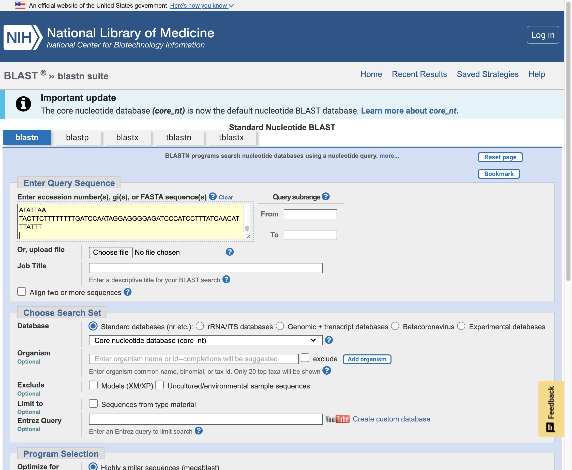Select Highly similar sequences megablast
572x470 pixels.
93,466
